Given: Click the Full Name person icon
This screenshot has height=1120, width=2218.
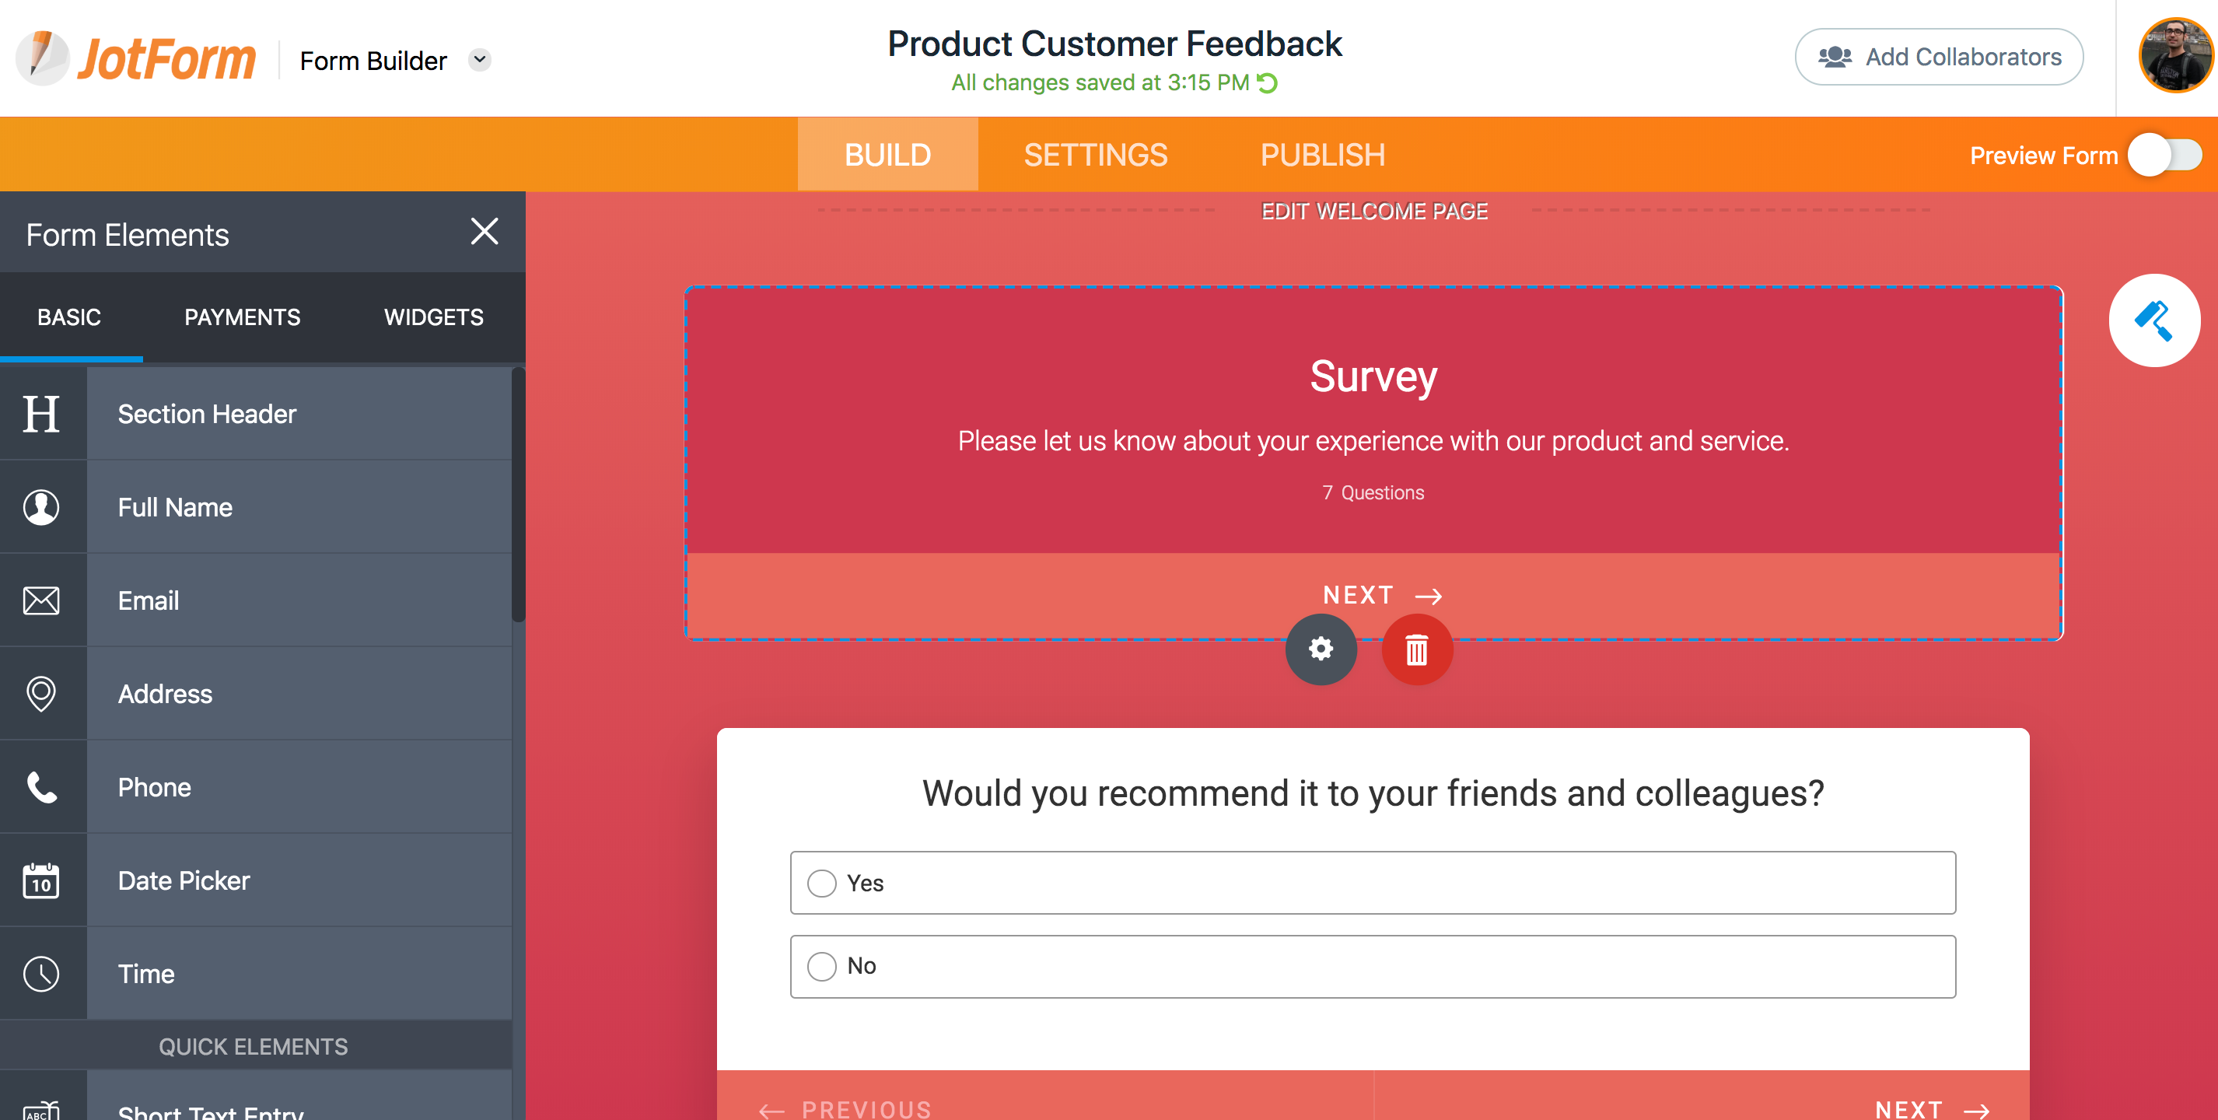Looking at the screenshot, I should click(x=41, y=507).
